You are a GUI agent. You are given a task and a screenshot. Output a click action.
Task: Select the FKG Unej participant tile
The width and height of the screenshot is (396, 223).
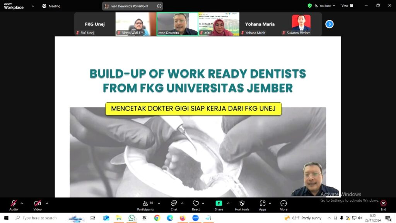(95, 24)
